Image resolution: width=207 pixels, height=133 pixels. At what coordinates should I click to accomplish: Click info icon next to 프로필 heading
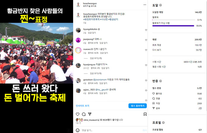(x=163, y=123)
